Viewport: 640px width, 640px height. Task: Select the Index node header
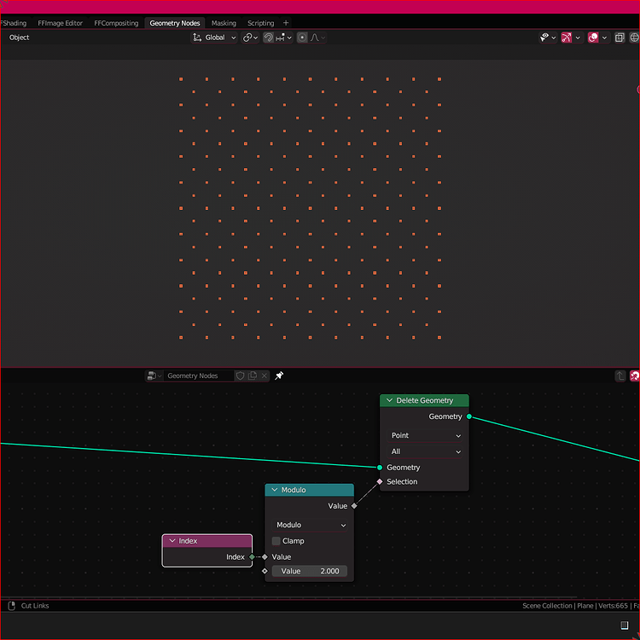click(207, 541)
